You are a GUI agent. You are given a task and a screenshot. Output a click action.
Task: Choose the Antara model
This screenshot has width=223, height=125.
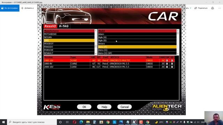(x=137, y=44)
